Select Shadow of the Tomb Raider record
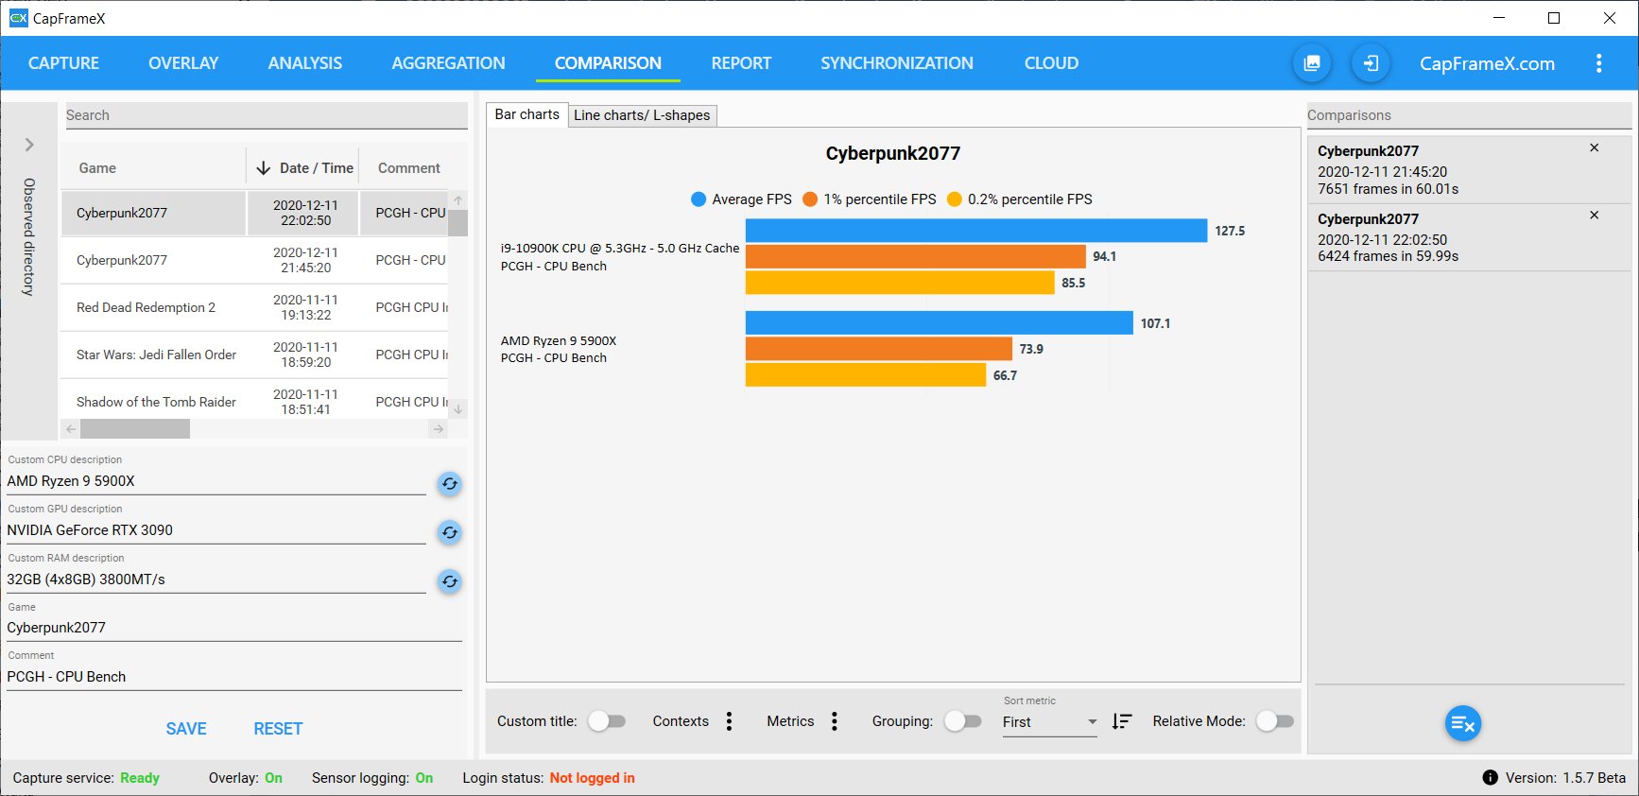Image resolution: width=1639 pixels, height=796 pixels. (x=254, y=400)
